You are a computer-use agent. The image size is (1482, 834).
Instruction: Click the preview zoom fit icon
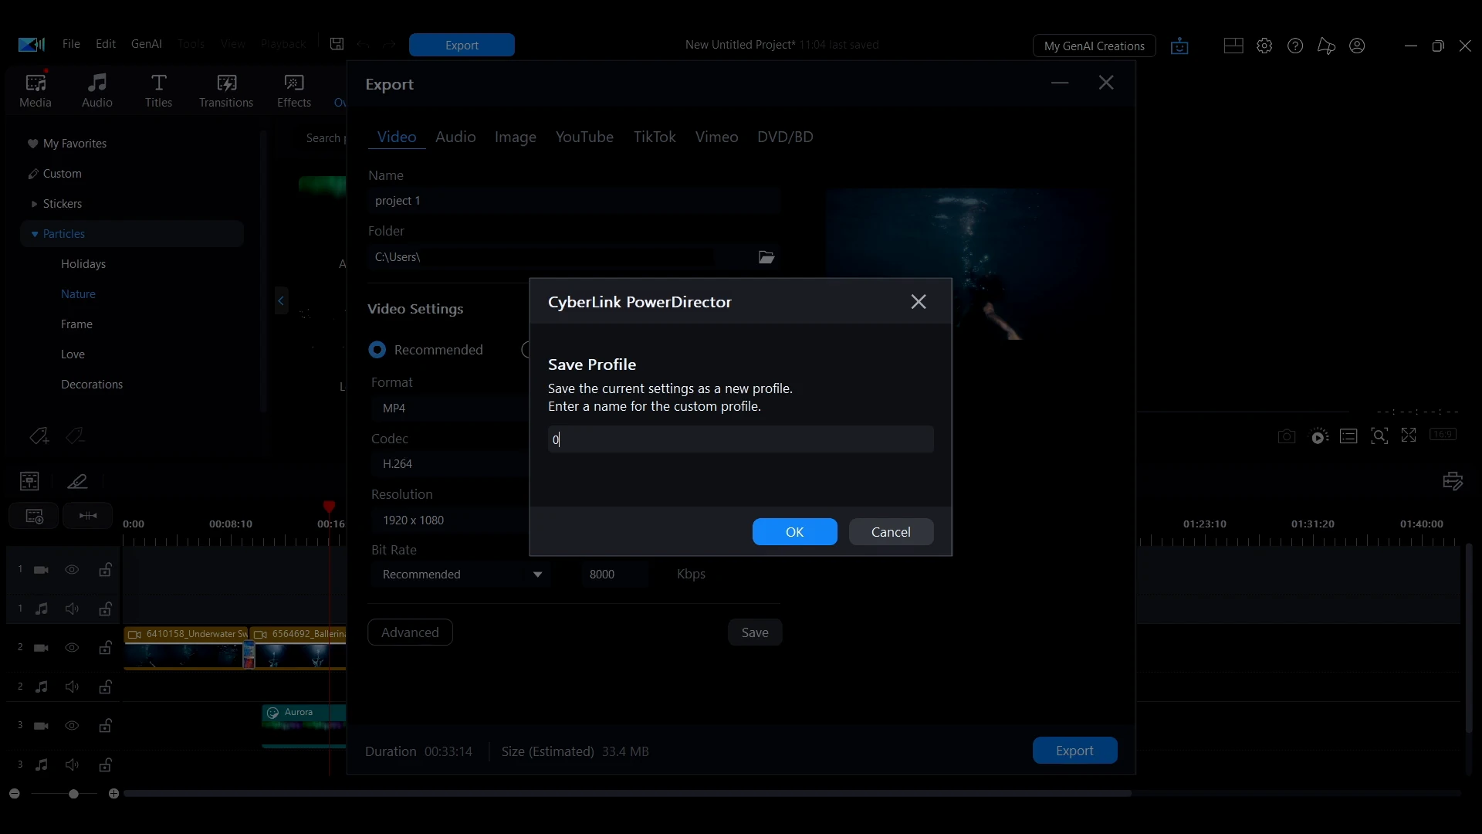1379,436
